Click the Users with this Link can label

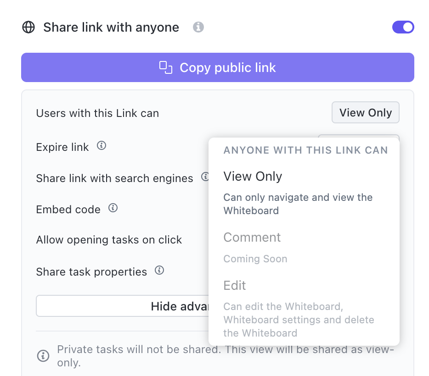(x=97, y=113)
